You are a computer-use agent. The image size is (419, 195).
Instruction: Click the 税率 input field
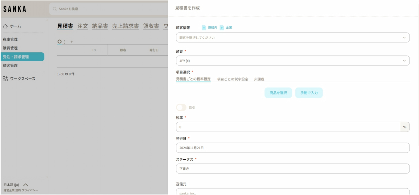point(288,127)
